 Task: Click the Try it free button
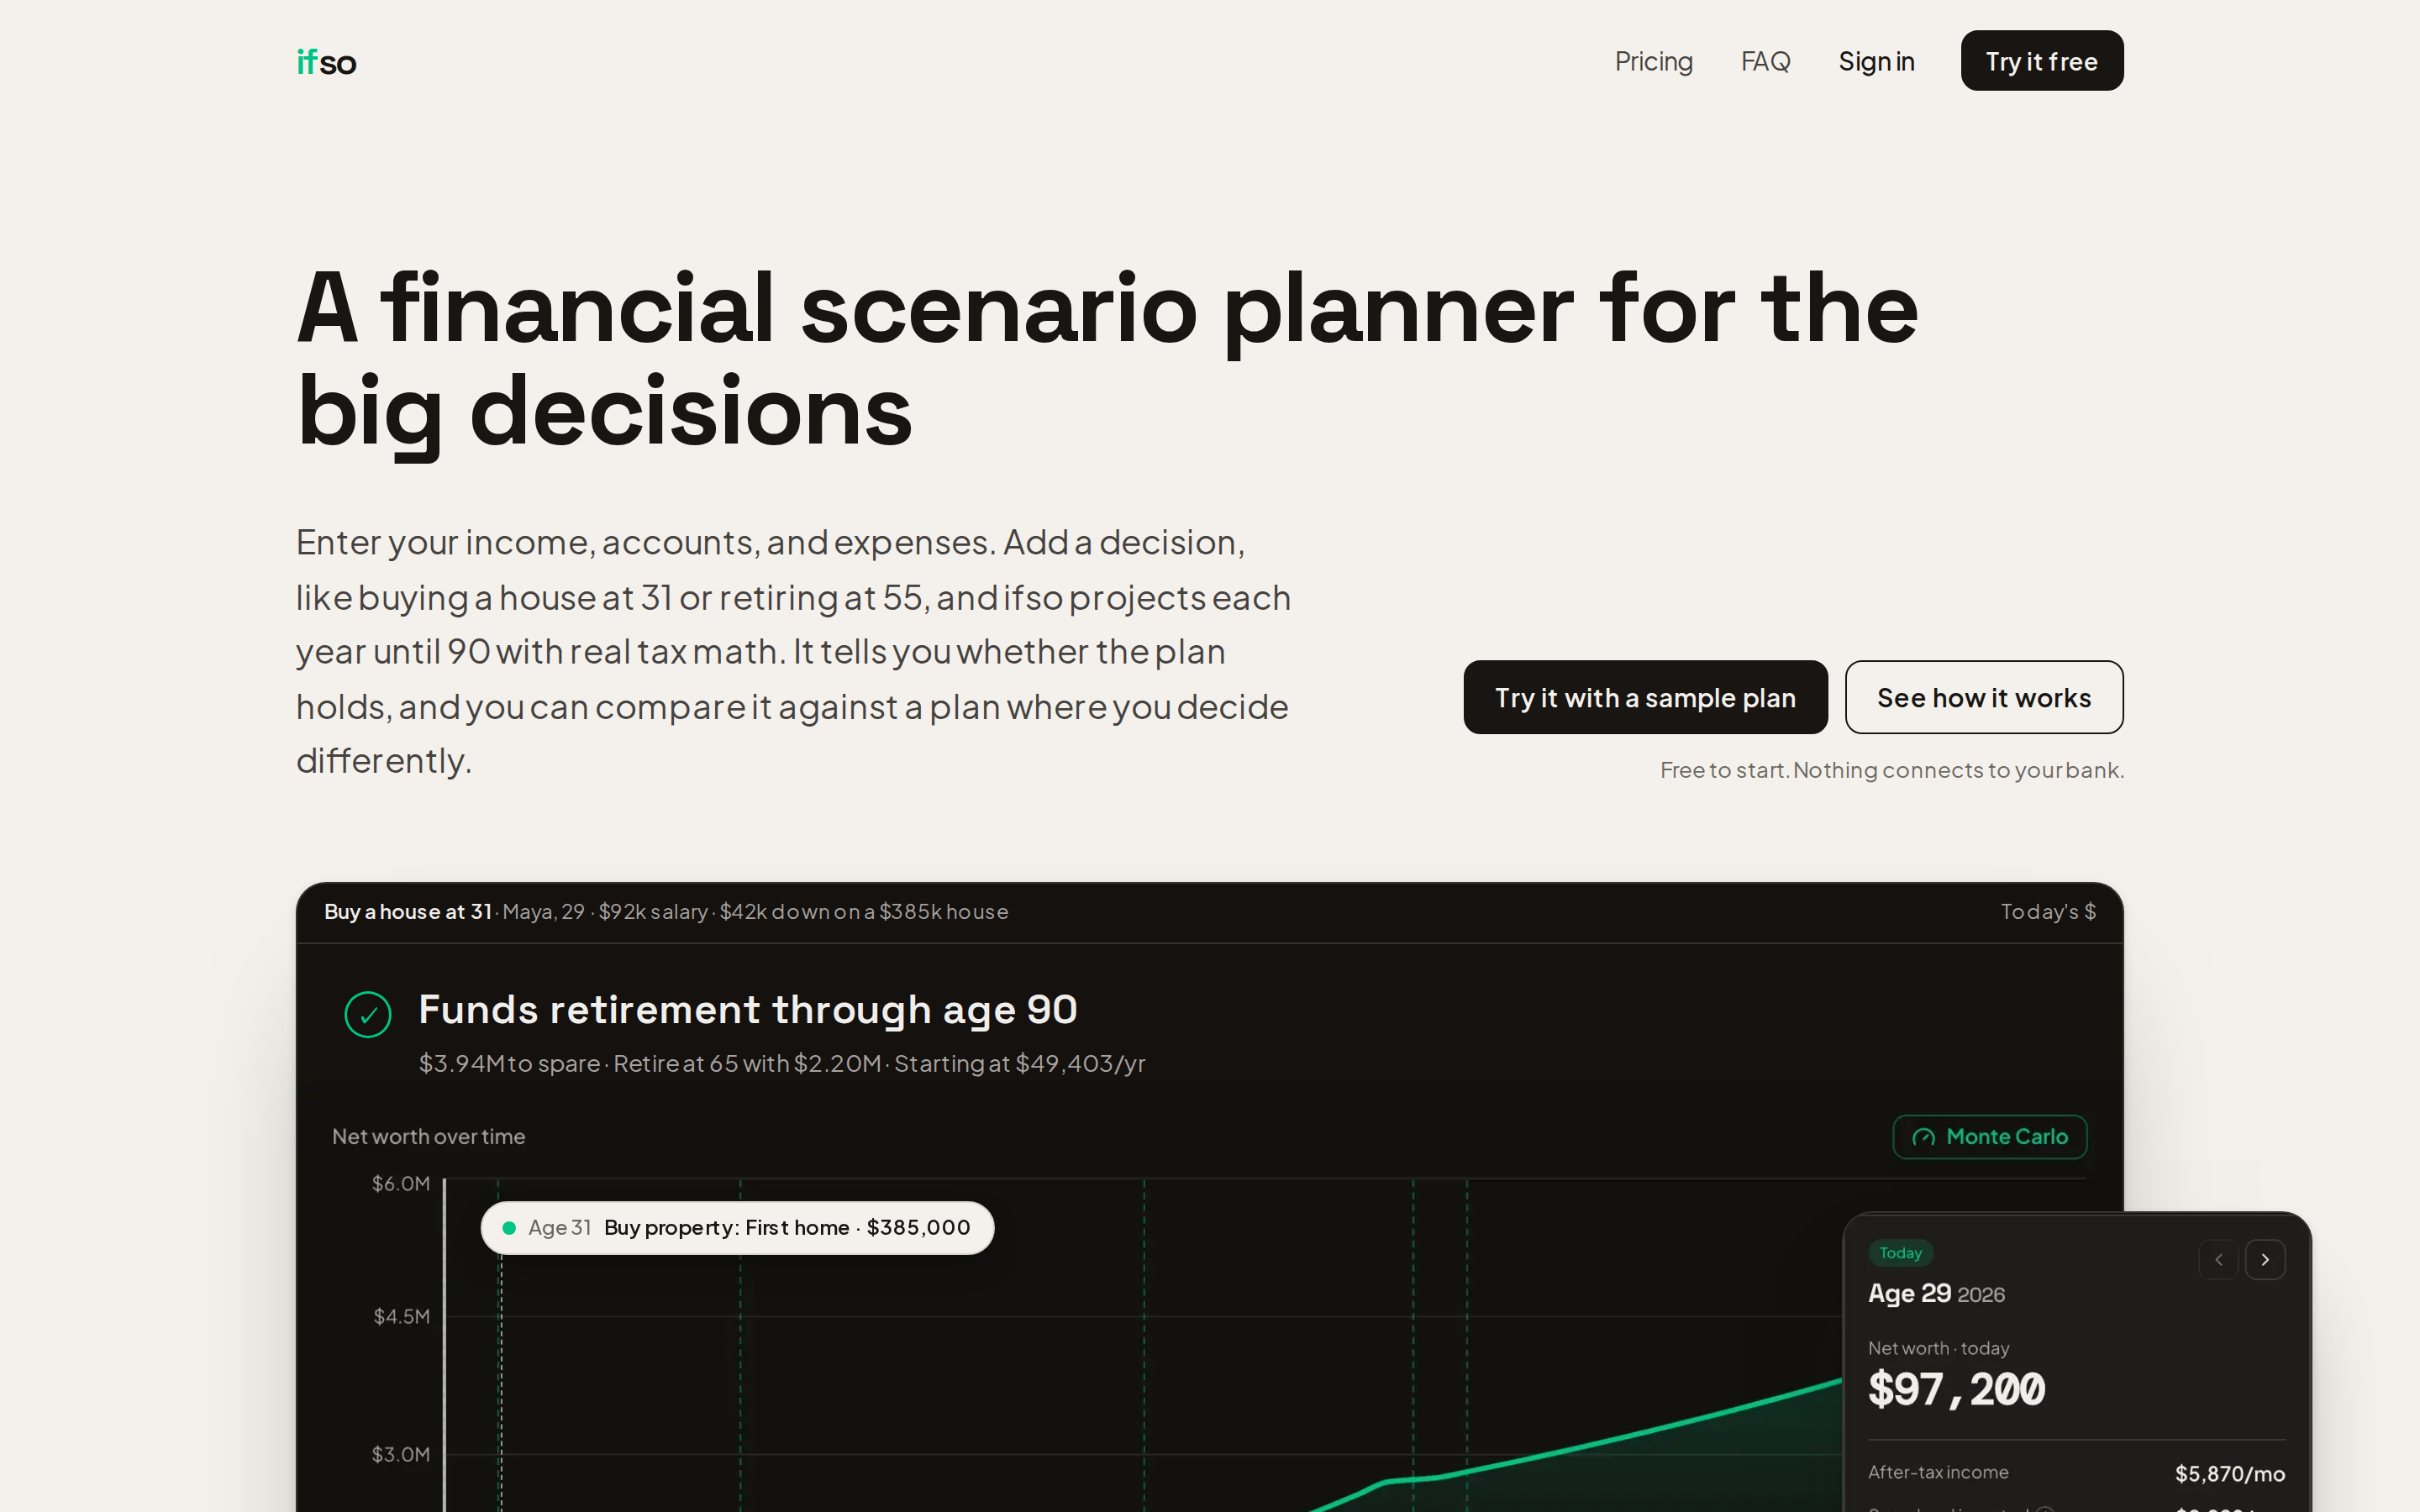point(2041,61)
